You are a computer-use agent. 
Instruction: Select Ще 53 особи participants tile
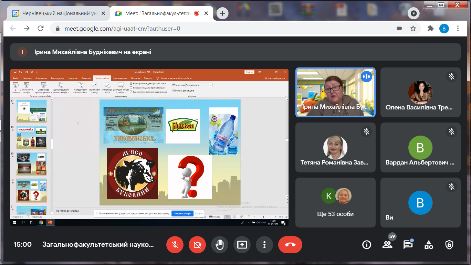336,202
